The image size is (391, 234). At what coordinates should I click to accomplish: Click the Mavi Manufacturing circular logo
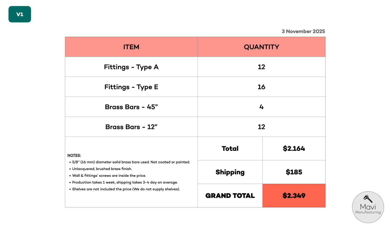[368, 207]
